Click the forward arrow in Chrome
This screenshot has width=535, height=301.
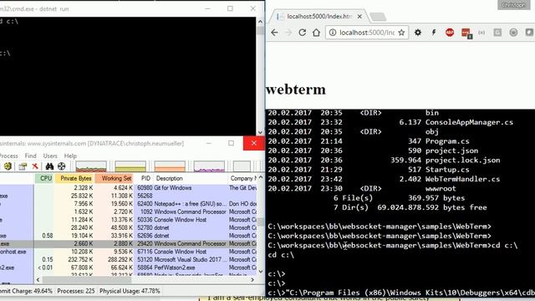(x=288, y=33)
